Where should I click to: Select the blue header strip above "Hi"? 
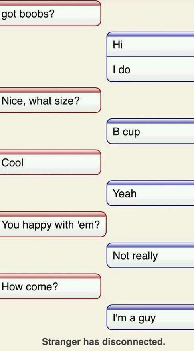click(150, 34)
